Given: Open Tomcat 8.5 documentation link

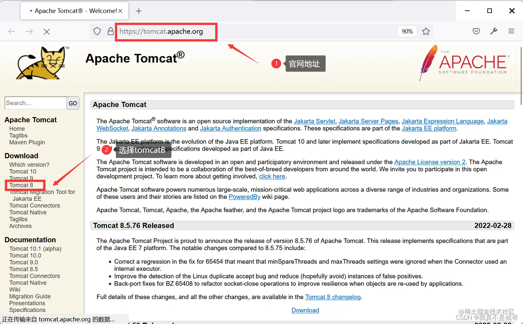Looking at the screenshot, I should [x=24, y=269].
